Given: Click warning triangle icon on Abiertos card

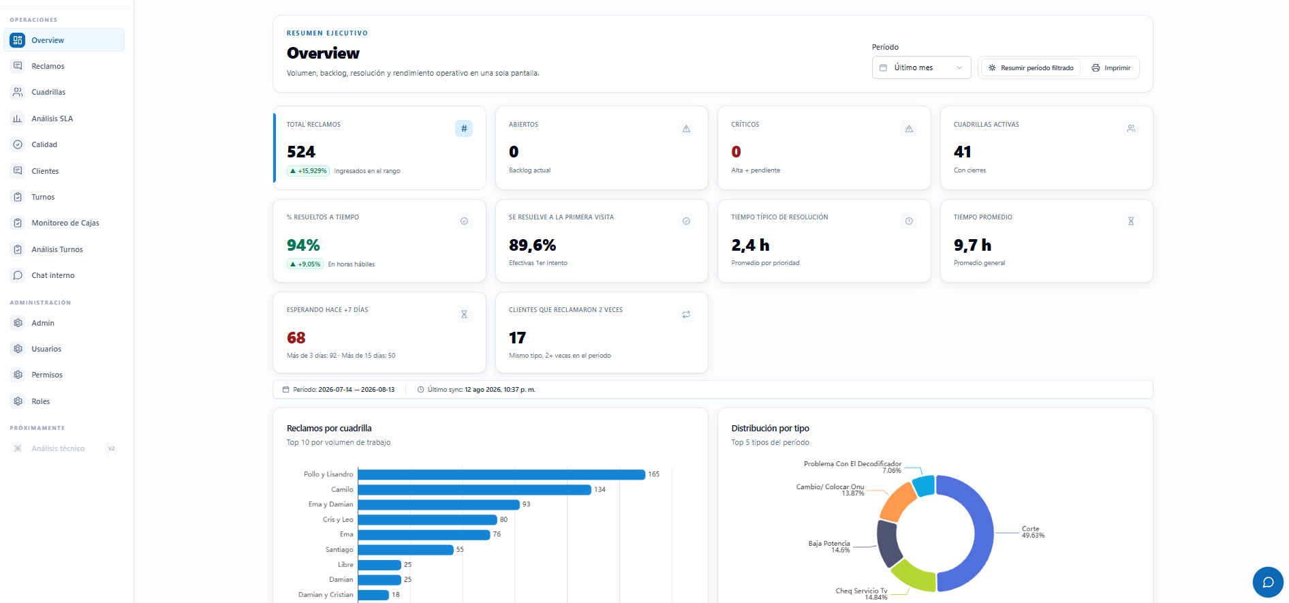Looking at the screenshot, I should point(686,128).
